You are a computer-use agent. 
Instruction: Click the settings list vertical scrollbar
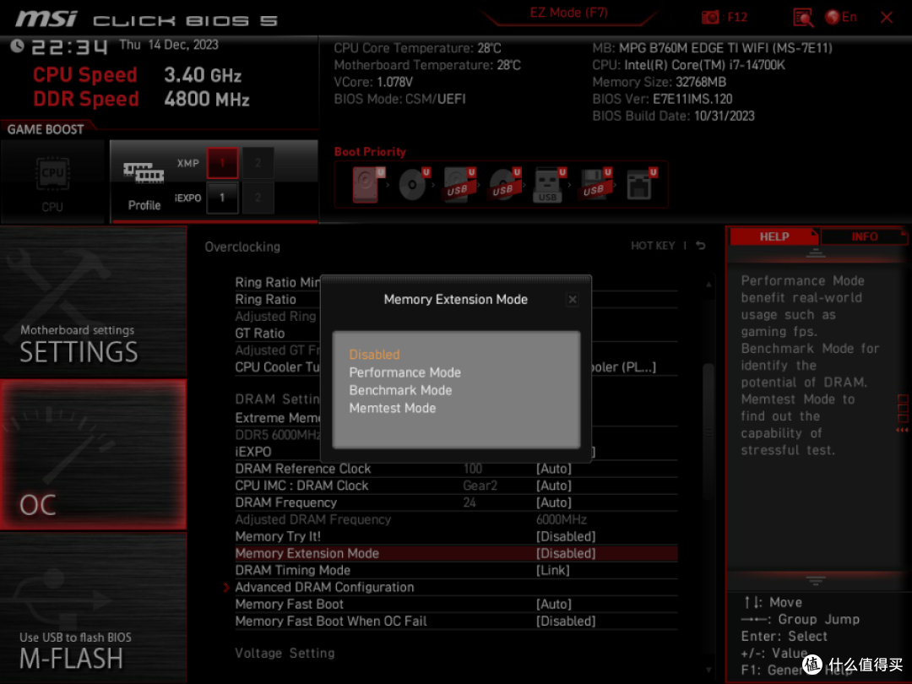pos(708,431)
